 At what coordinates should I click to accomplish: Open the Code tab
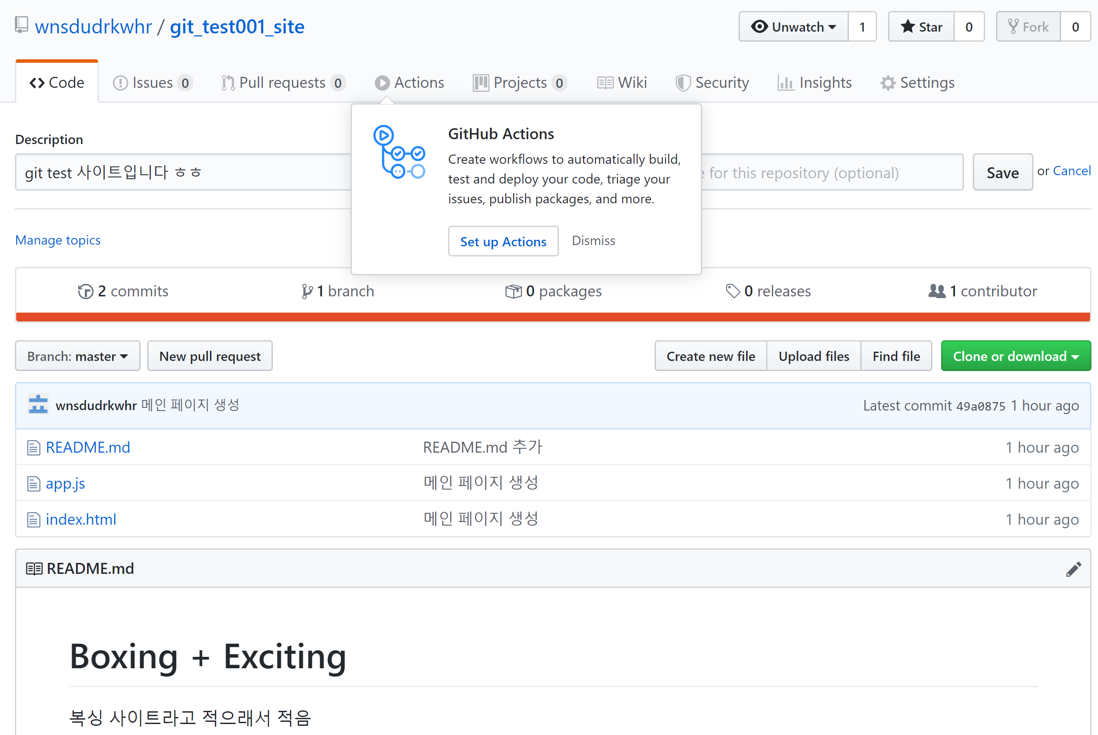(x=57, y=83)
